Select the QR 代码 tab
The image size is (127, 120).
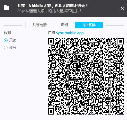[x=89, y=25]
